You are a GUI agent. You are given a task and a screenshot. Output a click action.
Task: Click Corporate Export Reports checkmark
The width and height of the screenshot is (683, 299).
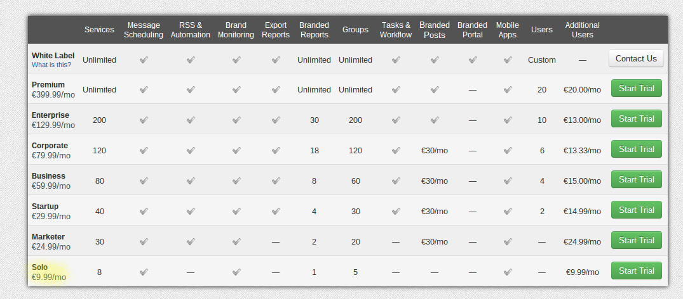click(276, 151)
